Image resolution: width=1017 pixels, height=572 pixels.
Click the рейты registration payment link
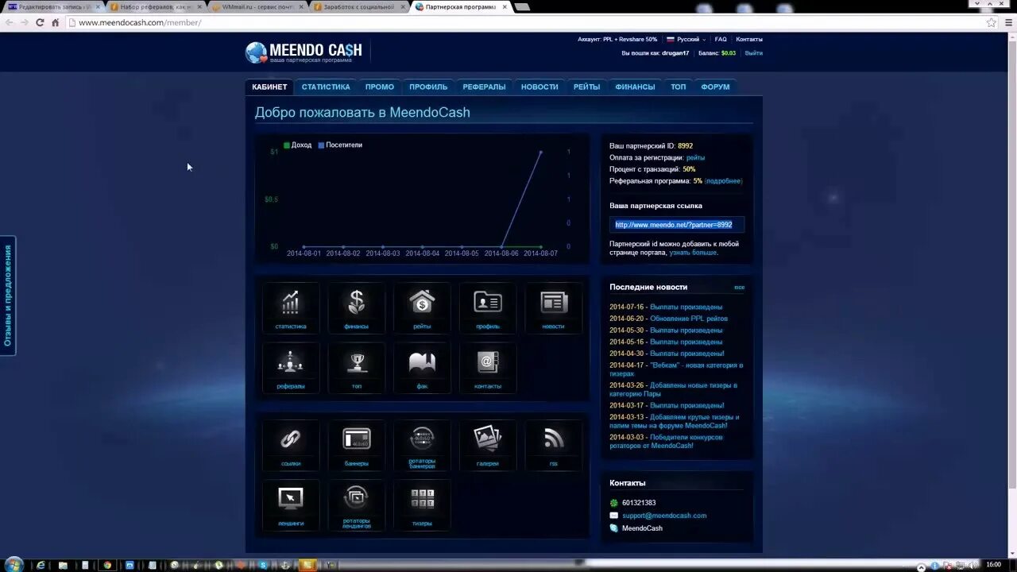coord(695,157)
